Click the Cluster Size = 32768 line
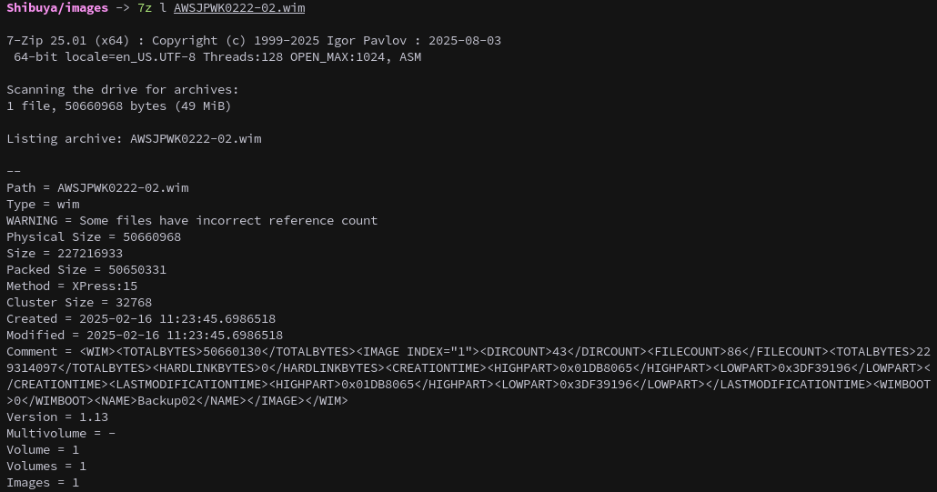Screen dimensions: 937x492 click(79, 302)
